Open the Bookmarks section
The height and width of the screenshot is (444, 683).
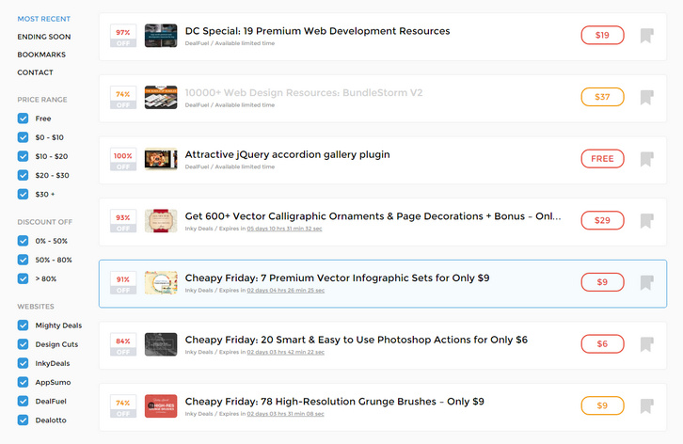tap(43, 55)
